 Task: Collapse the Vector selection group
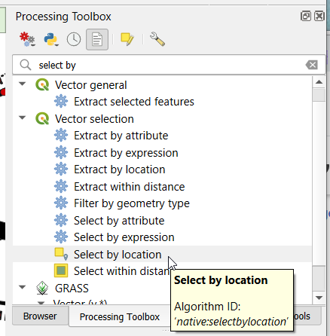point(23,118)
